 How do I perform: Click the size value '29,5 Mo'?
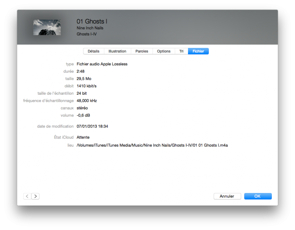tap(84, 79)
